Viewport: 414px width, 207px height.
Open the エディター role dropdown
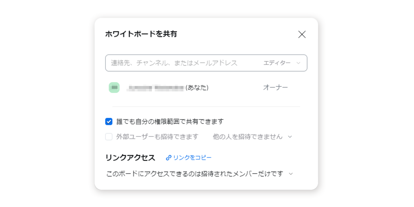point(277,63)
